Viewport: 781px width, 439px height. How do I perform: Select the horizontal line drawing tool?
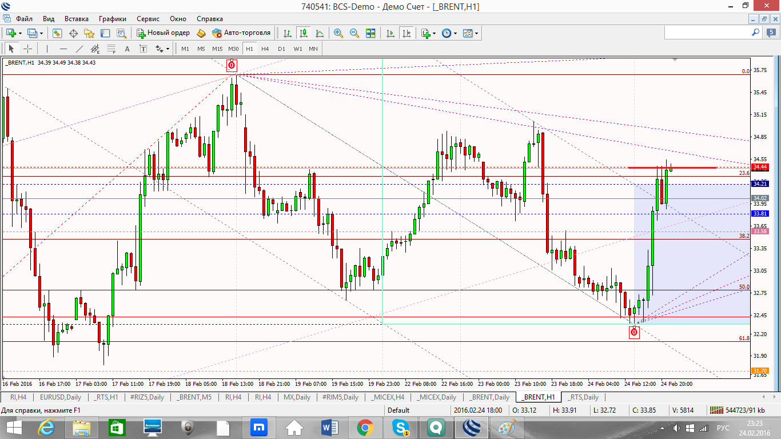click(x=63, y=49)
